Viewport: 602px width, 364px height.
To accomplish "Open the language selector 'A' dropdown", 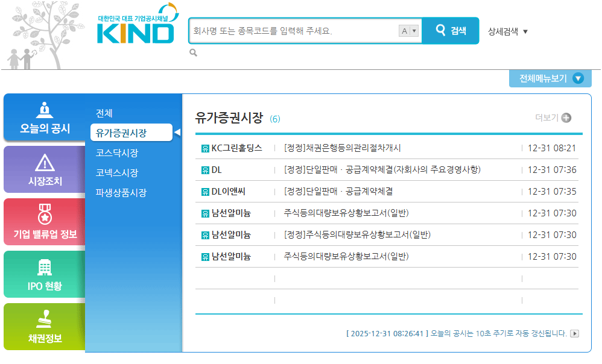I will tap(408, 31).
